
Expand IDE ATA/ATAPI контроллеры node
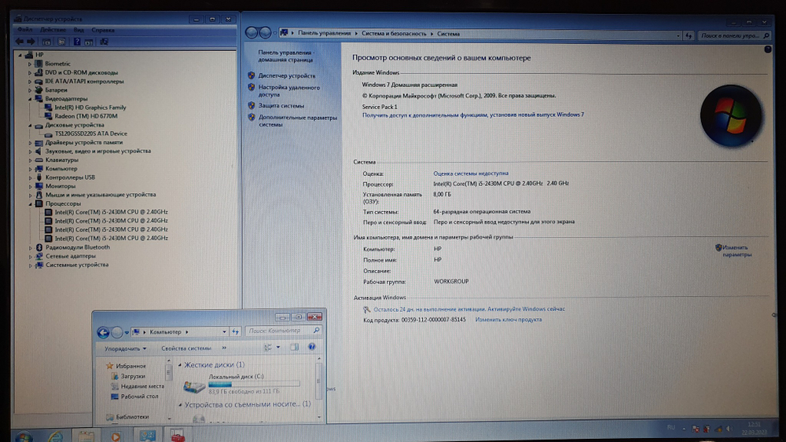click(x=30, y=82)
